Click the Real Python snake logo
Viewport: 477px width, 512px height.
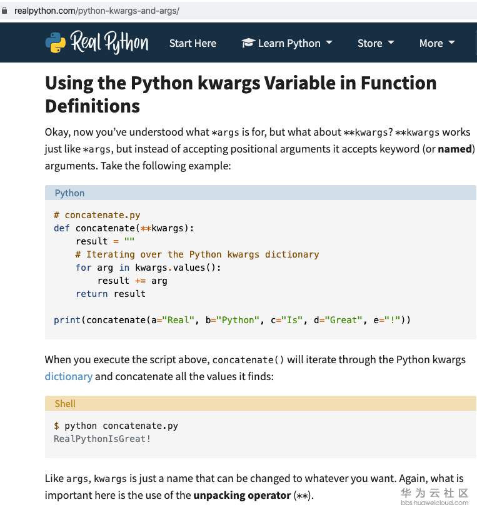point(55,43)
